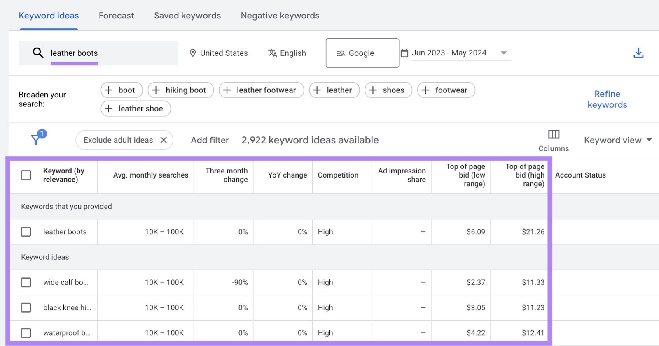Click Add filter
Screen dimensions: 659x346
pyautogui.click(x=210, y=140)
